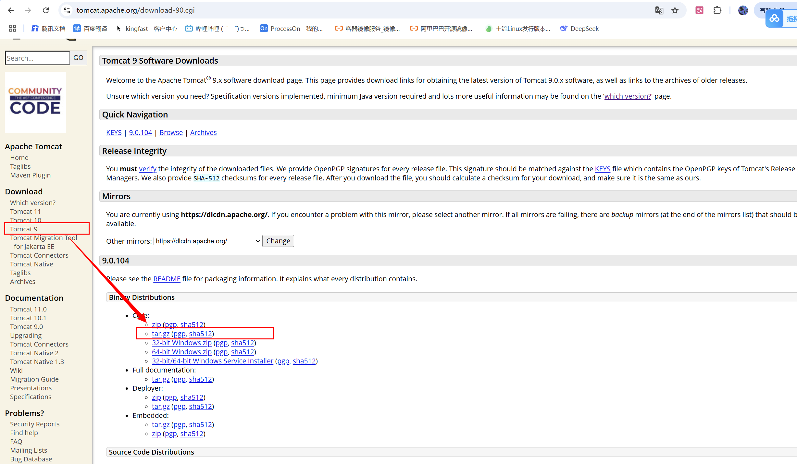Image resolution: width=797 pixels, height=464 pixels.
Task: Download the Core tar.gz distribution
Action: pyautogui.click(x=161, y=334)
